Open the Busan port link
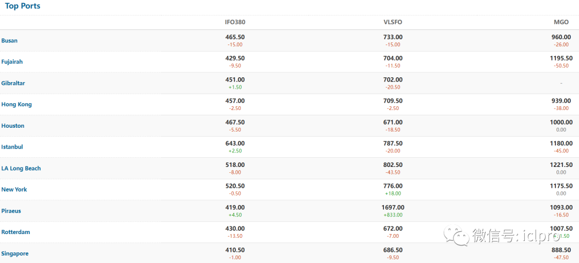The width and height of the screenshot is (579, 263). (x=10, y=41)
